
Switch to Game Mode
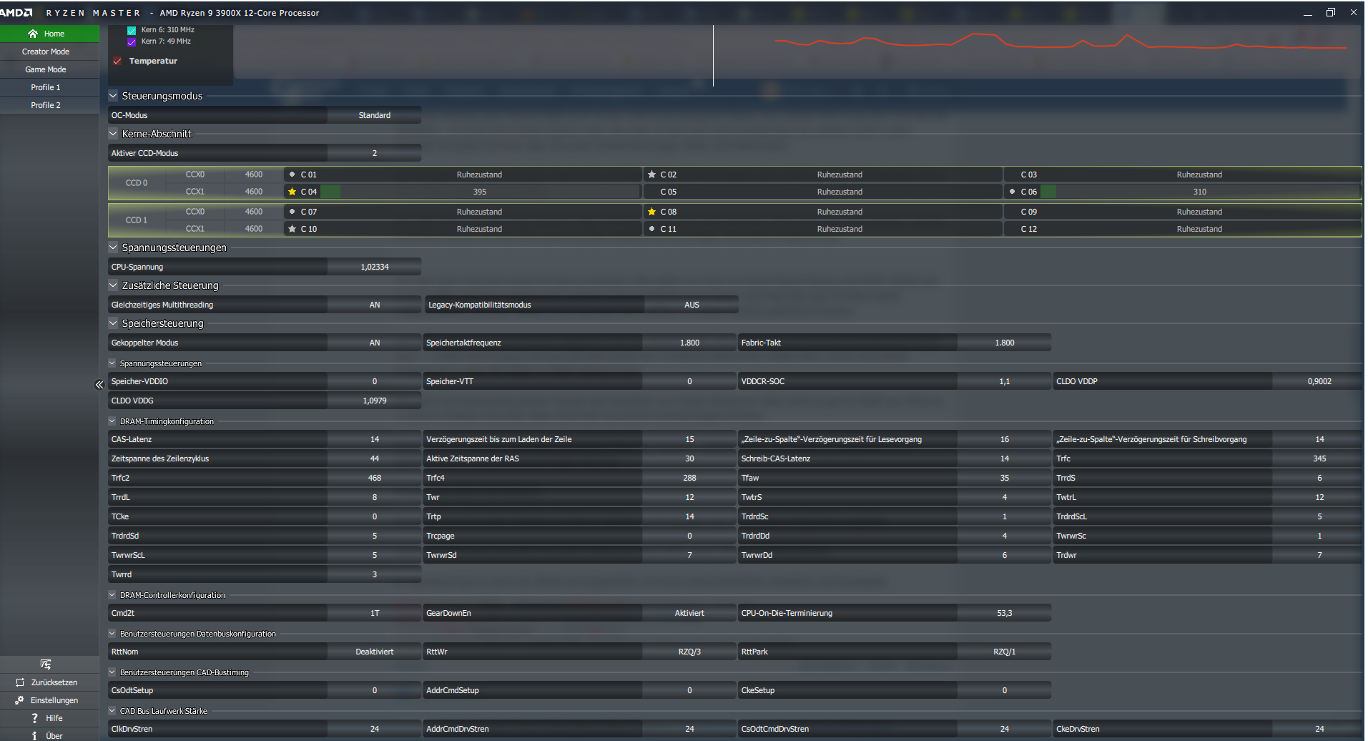[49, 69]
